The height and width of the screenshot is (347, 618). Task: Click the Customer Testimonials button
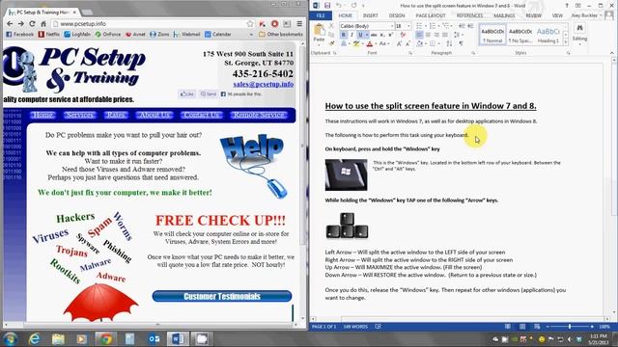[x=222, y=296]
